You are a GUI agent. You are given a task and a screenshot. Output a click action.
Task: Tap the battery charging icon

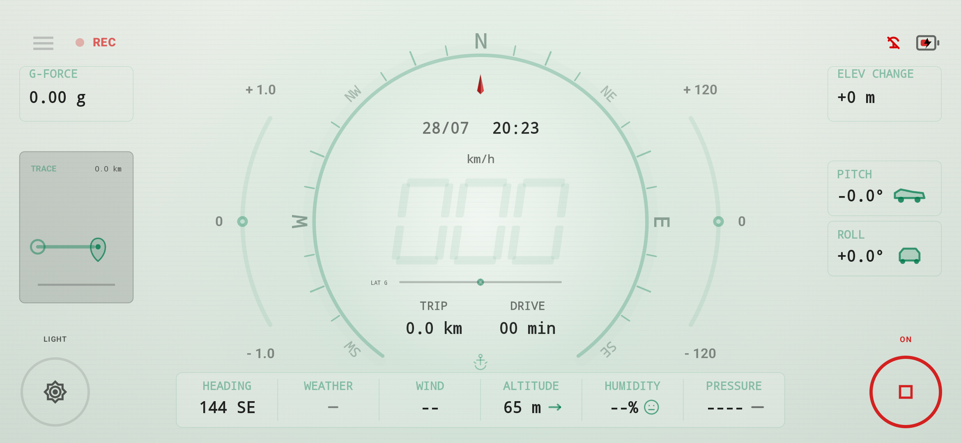(927, 43)
